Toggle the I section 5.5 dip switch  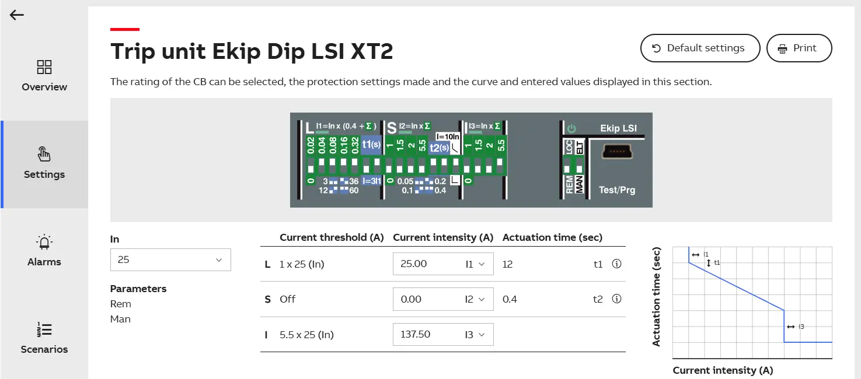tap(499, 166)
